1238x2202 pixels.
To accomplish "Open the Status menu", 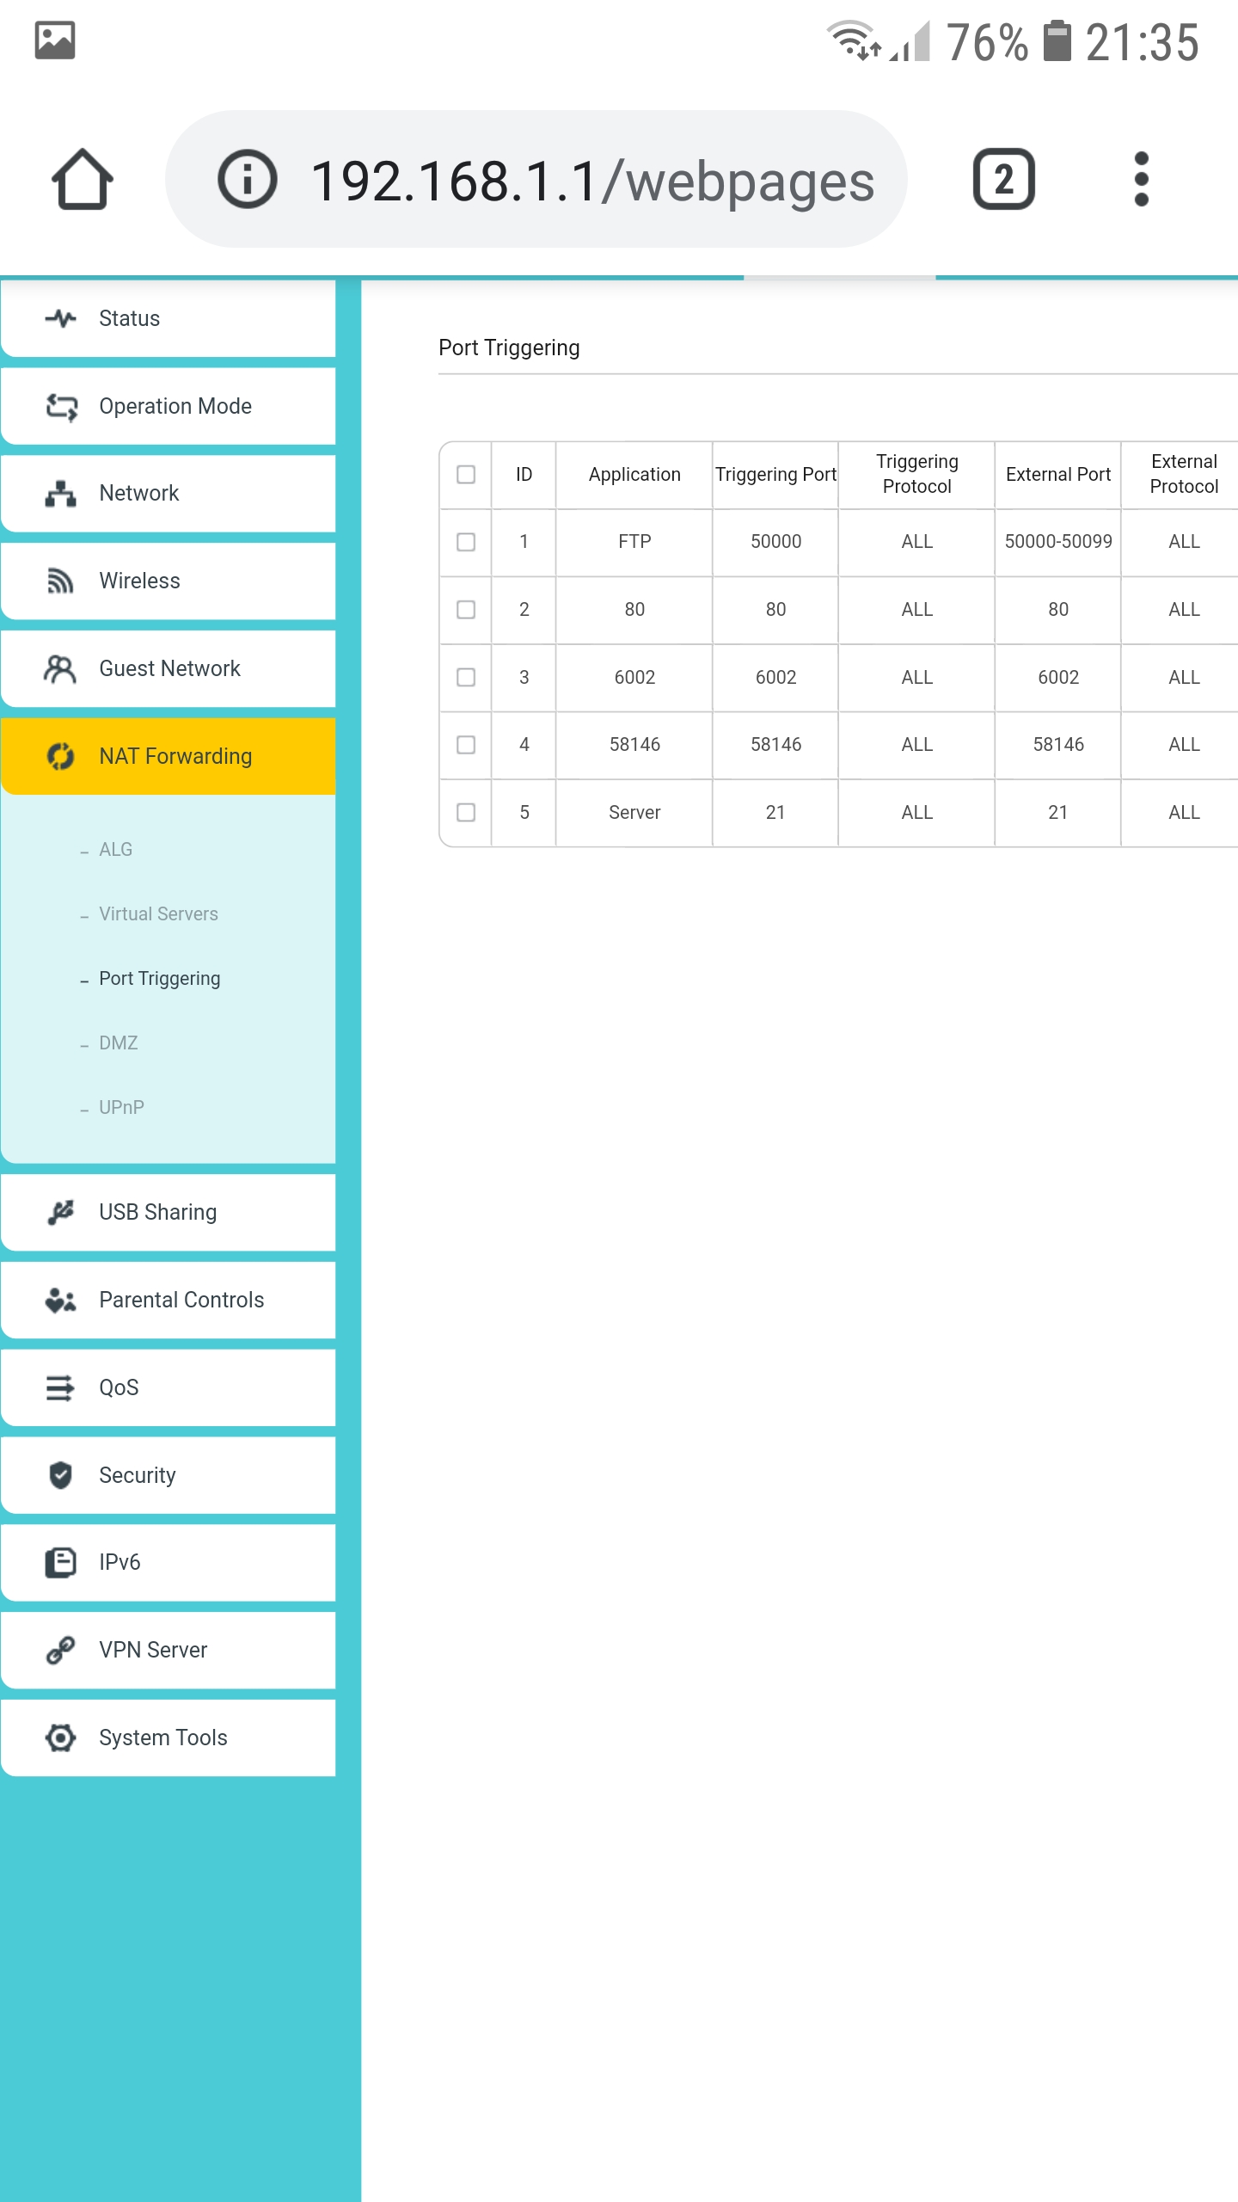I will click(169, 318).
